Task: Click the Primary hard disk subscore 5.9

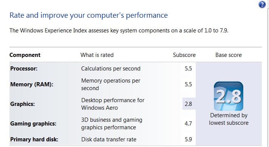Action: 188,139
